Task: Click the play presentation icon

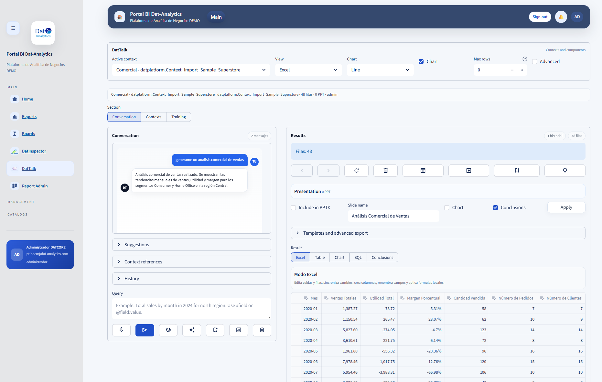Action: pos(469,171)
